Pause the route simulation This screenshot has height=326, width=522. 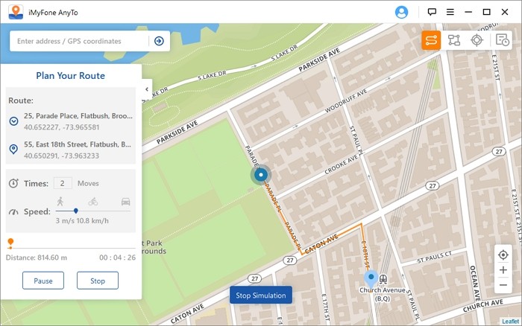point(43,281)
